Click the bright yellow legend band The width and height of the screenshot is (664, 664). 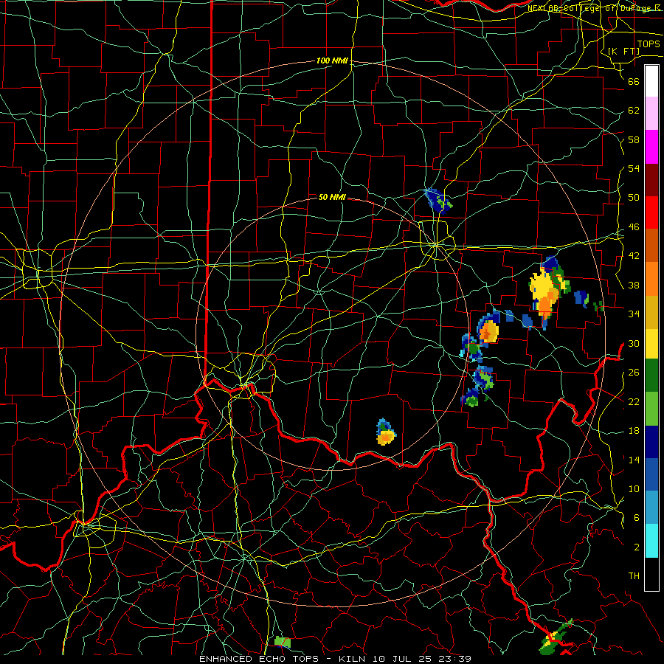(x=651, y=343)
